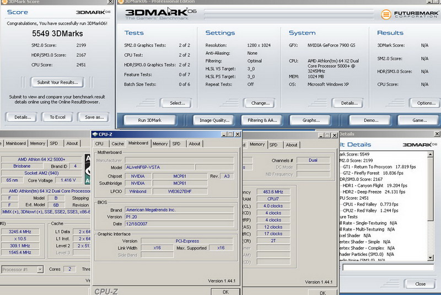Click the 3245.4 MHz core speed value
This screenshot has height=295, width=441.
pos(20,232)
